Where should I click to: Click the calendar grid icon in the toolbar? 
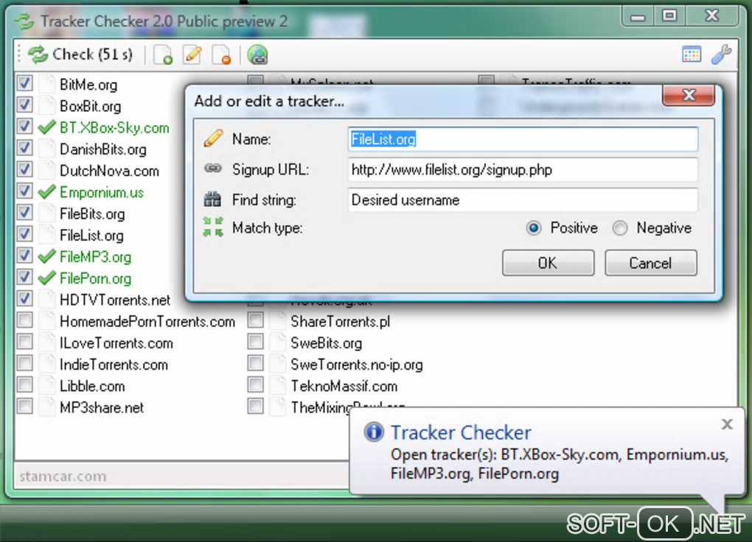pos(691,54)
